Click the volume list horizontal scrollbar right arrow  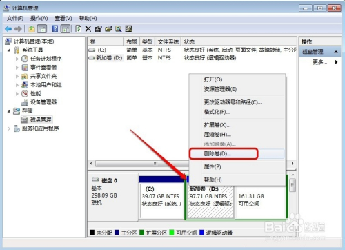click(x=293, y=164)
